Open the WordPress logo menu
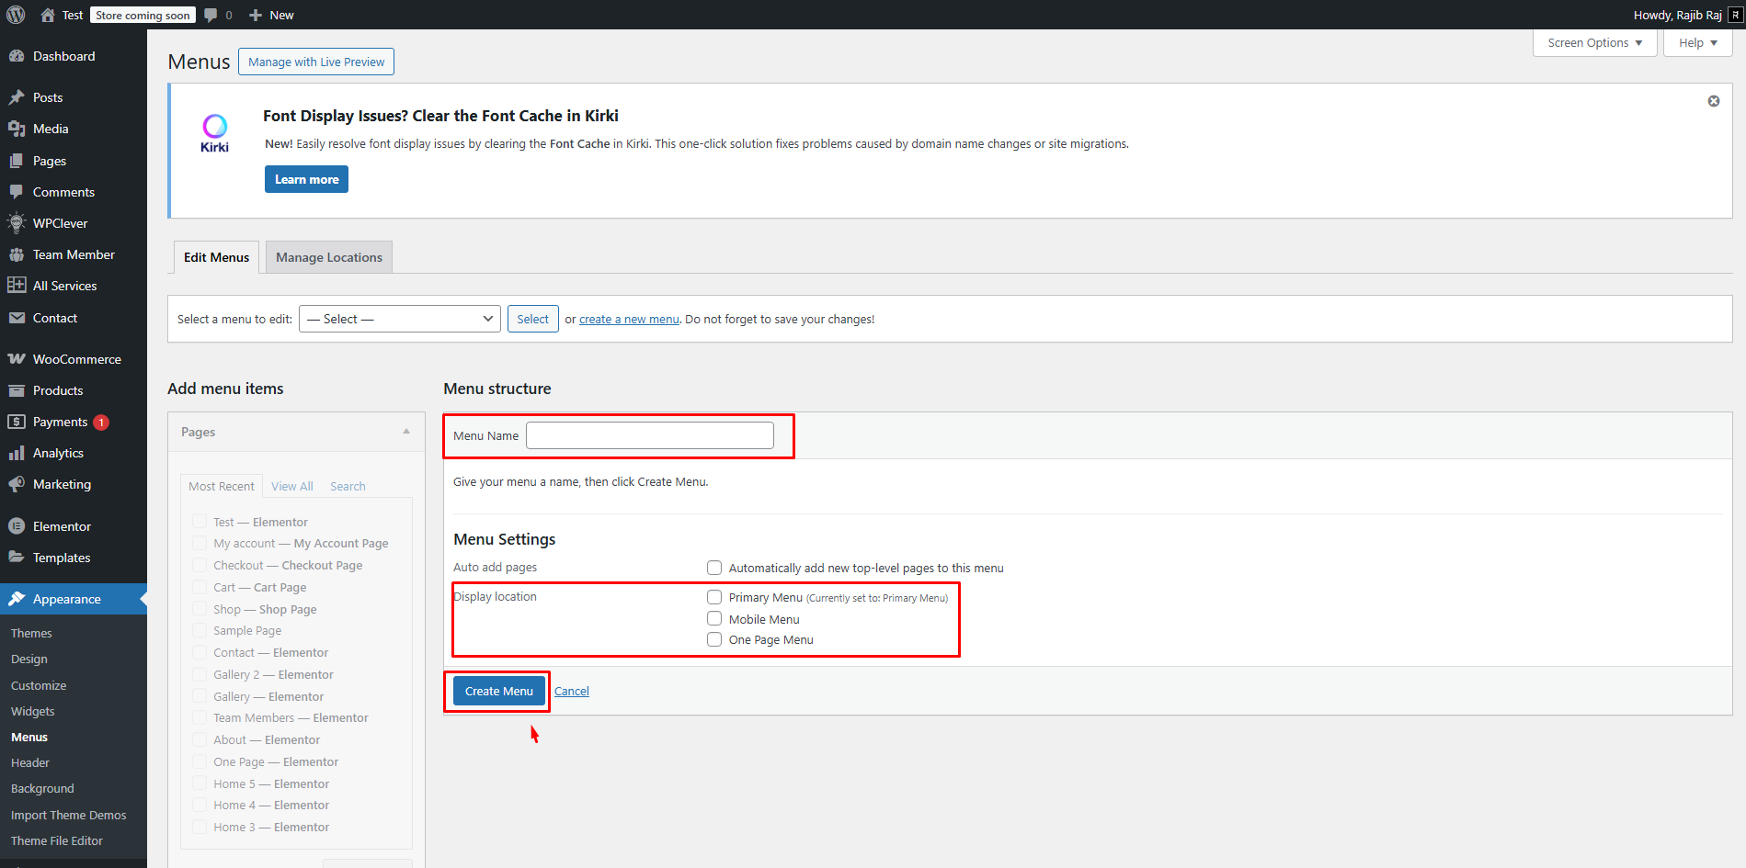The image size is (1746, 868). coord(16,15)
